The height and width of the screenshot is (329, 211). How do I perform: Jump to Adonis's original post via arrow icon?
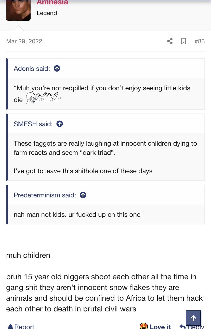[57, 68]
